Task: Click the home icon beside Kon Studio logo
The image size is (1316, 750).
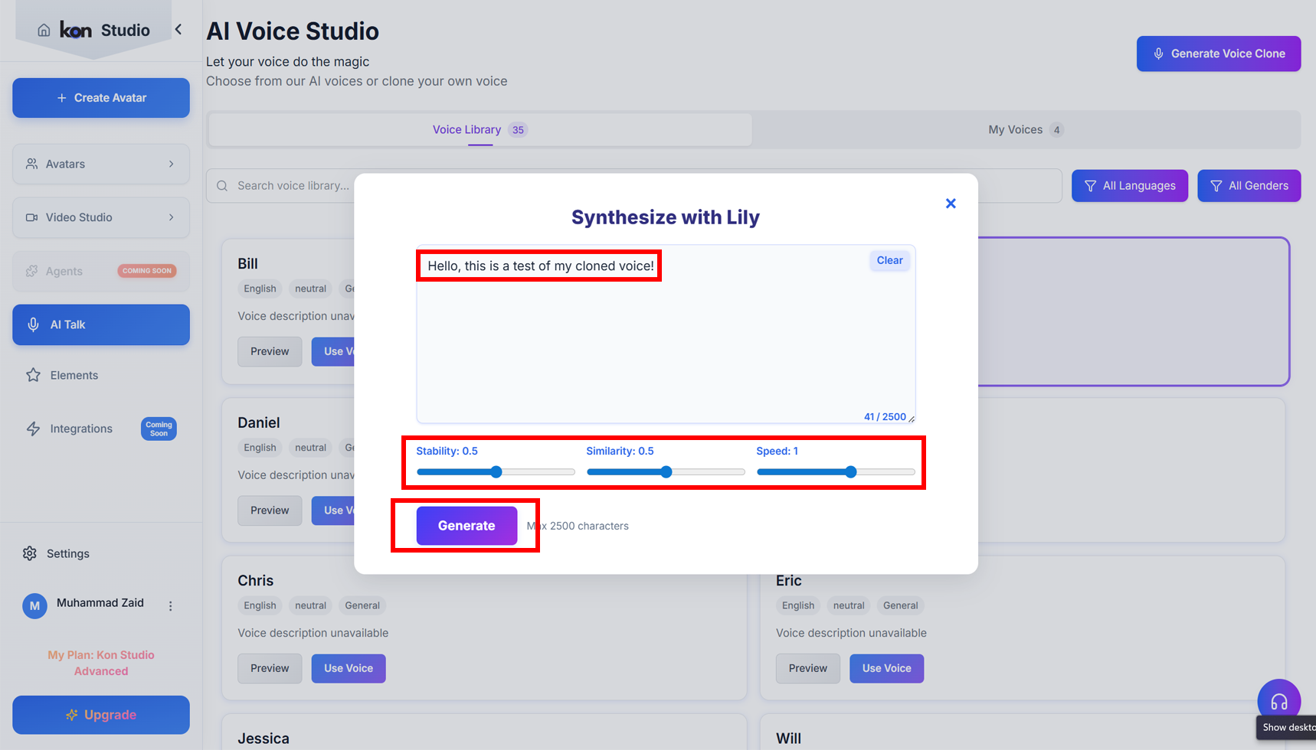Action: [44, 31]
